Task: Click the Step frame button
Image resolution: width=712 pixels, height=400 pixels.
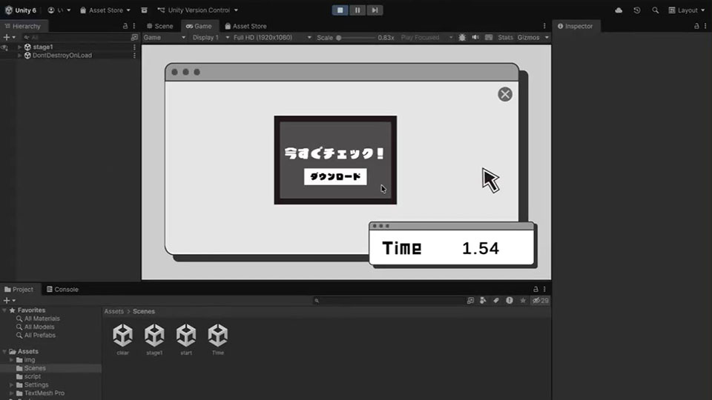Action: [375, 10]
